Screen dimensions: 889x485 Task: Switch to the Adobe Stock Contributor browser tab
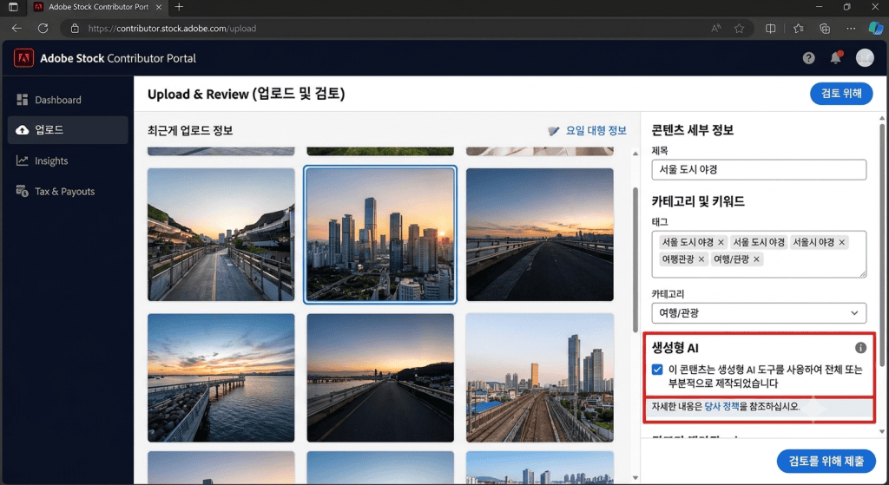click(x=97, y=7)
